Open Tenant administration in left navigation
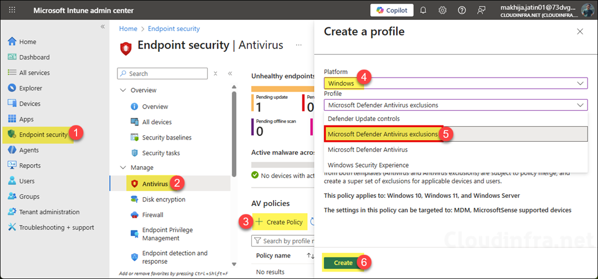 click(x=49, y=212)
